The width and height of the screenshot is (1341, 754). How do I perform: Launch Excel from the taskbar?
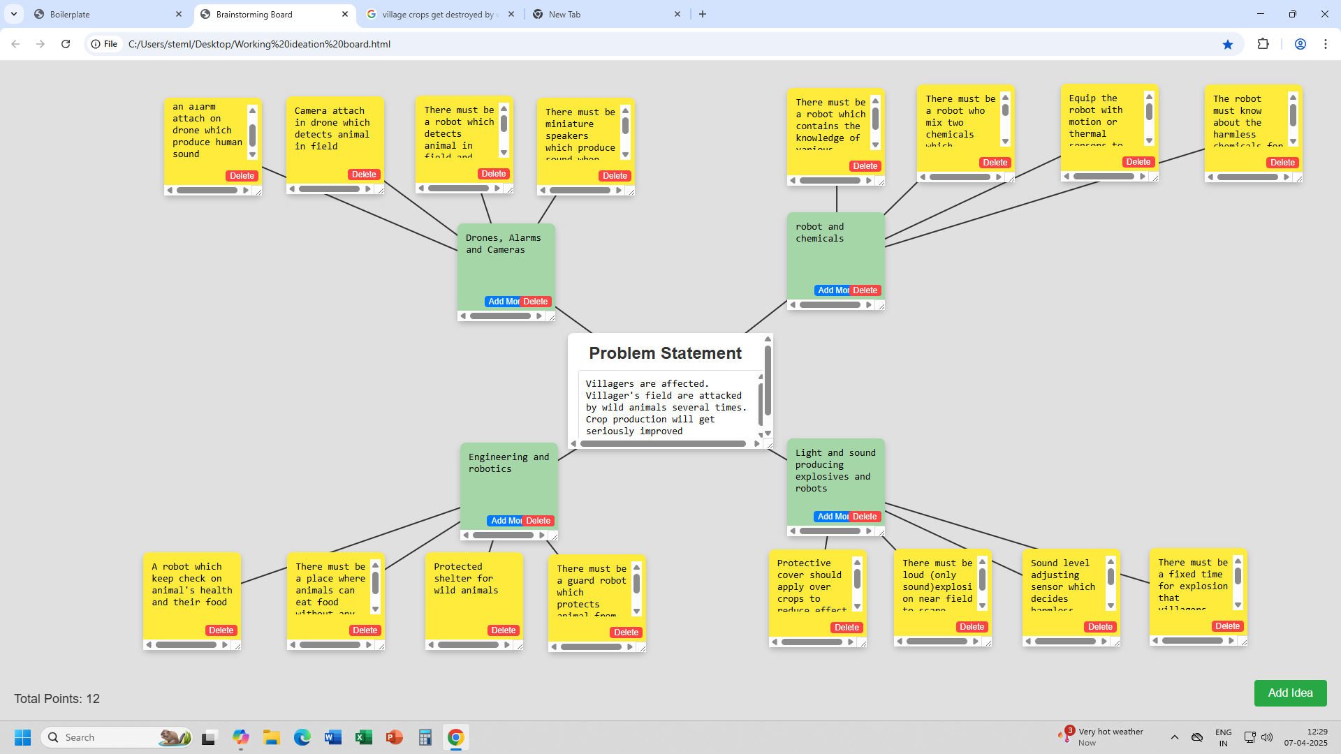(x=363, y=737)
